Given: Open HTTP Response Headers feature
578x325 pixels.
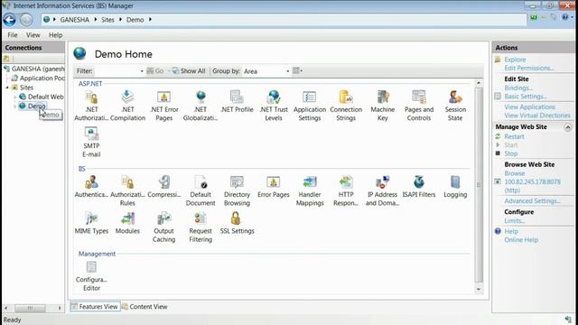Looking at the screenshot, I should click(x=346, y=190).
